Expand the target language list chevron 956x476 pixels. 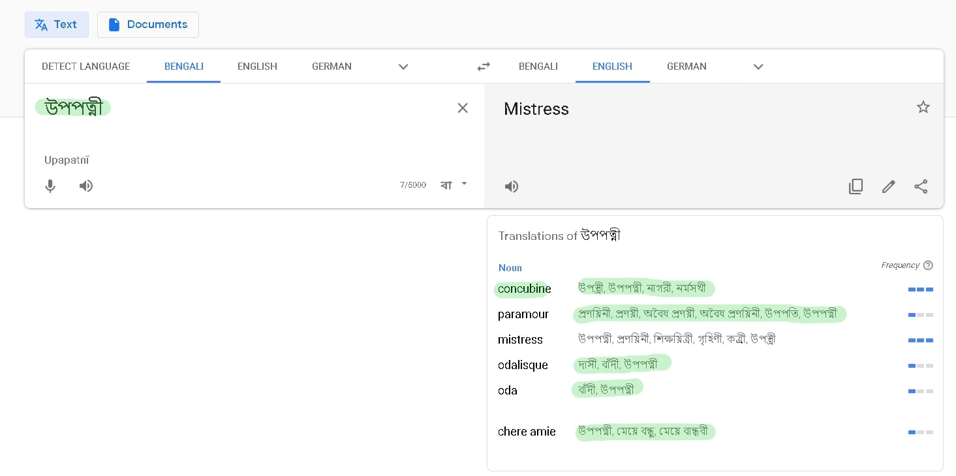[x=758, y=67]
